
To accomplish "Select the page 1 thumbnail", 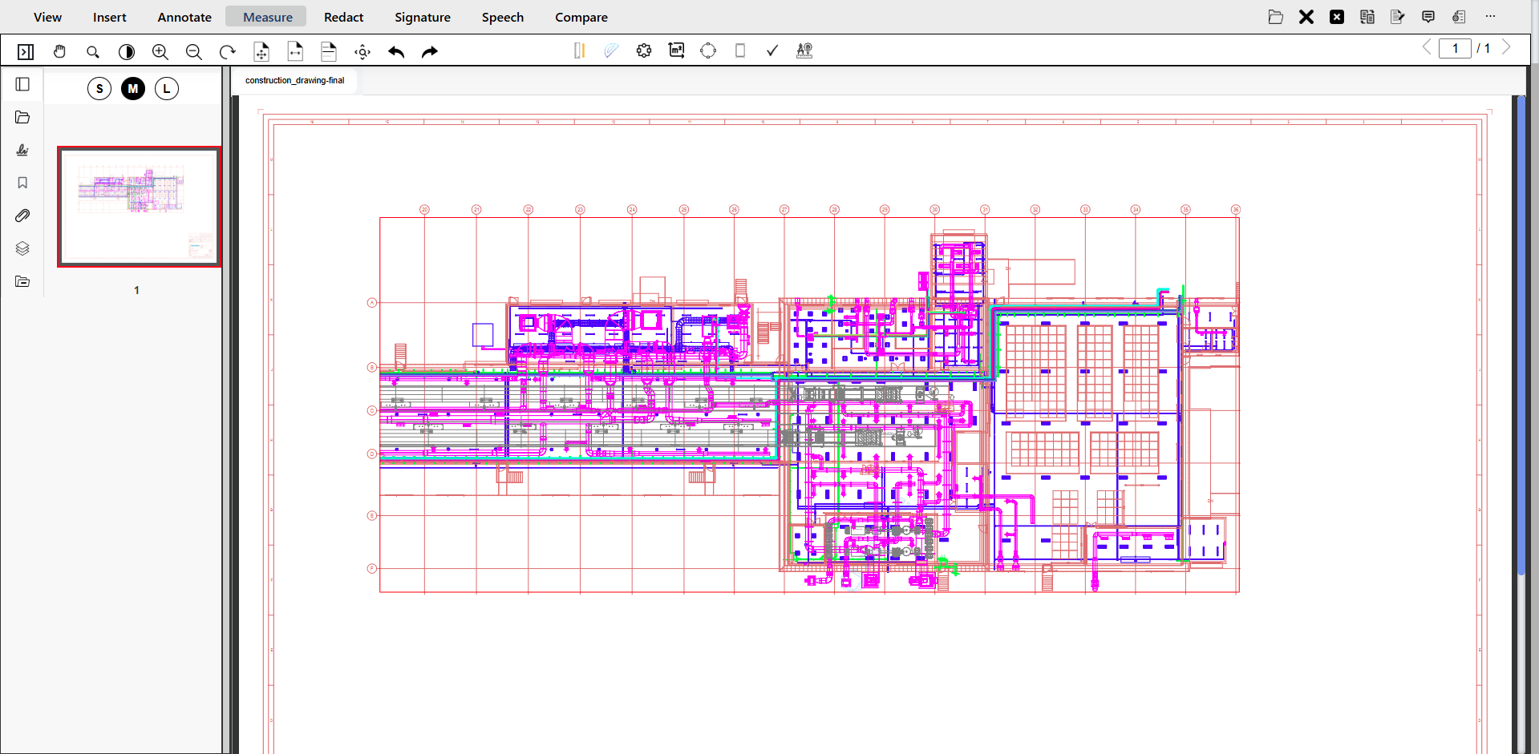I will point(139,206).
